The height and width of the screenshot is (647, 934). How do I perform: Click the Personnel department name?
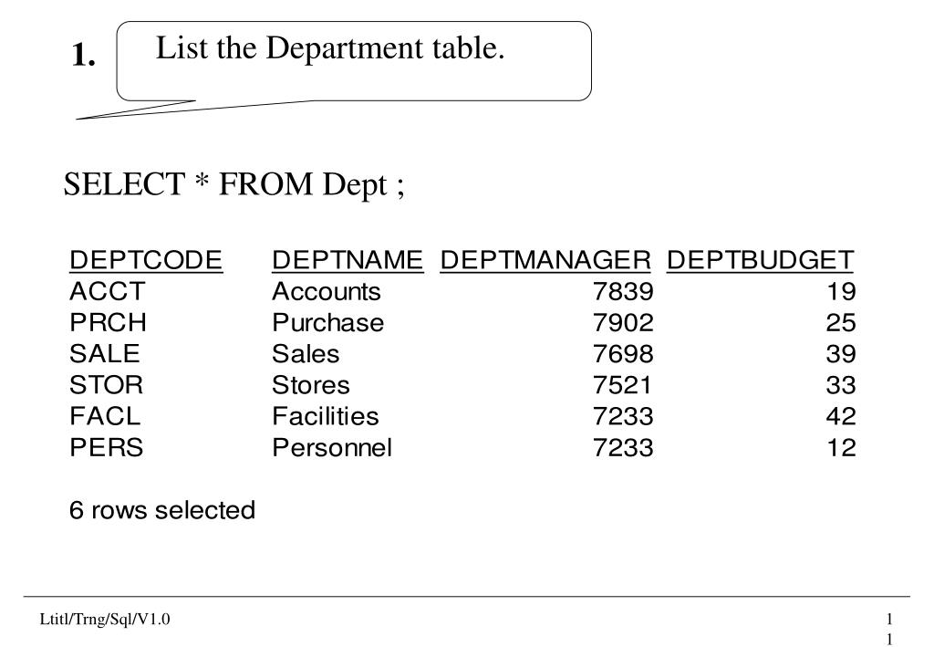tap(332, 447)
